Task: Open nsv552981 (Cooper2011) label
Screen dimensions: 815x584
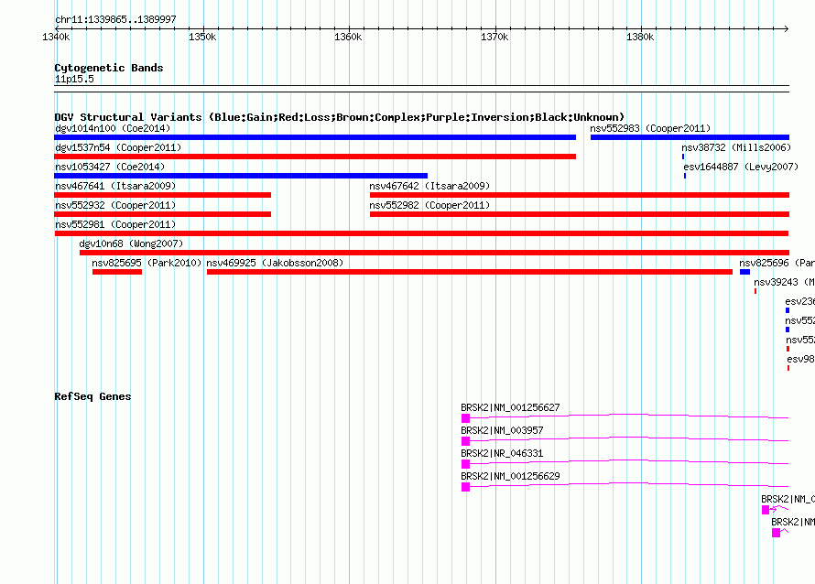Action: (115, 224)
